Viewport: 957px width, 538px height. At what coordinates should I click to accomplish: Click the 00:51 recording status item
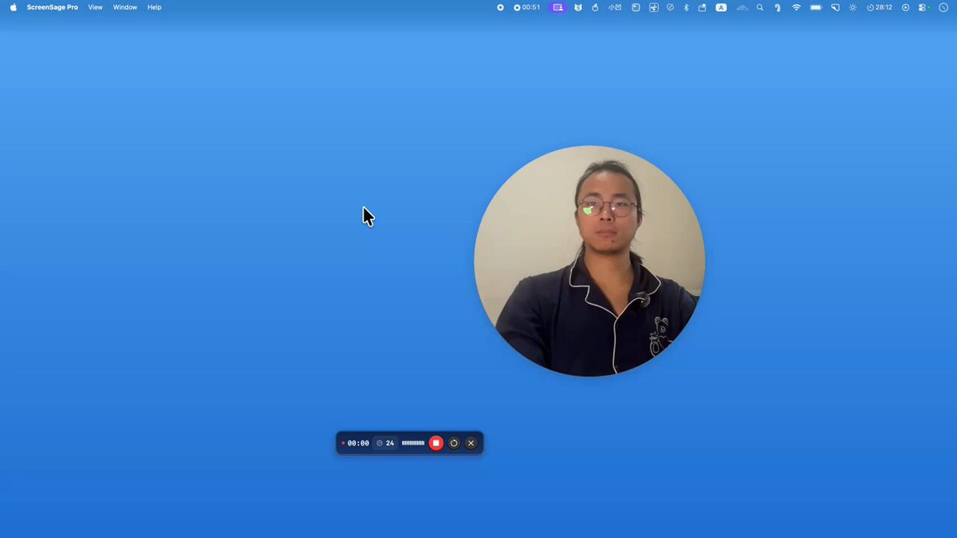tap(527, 7)
